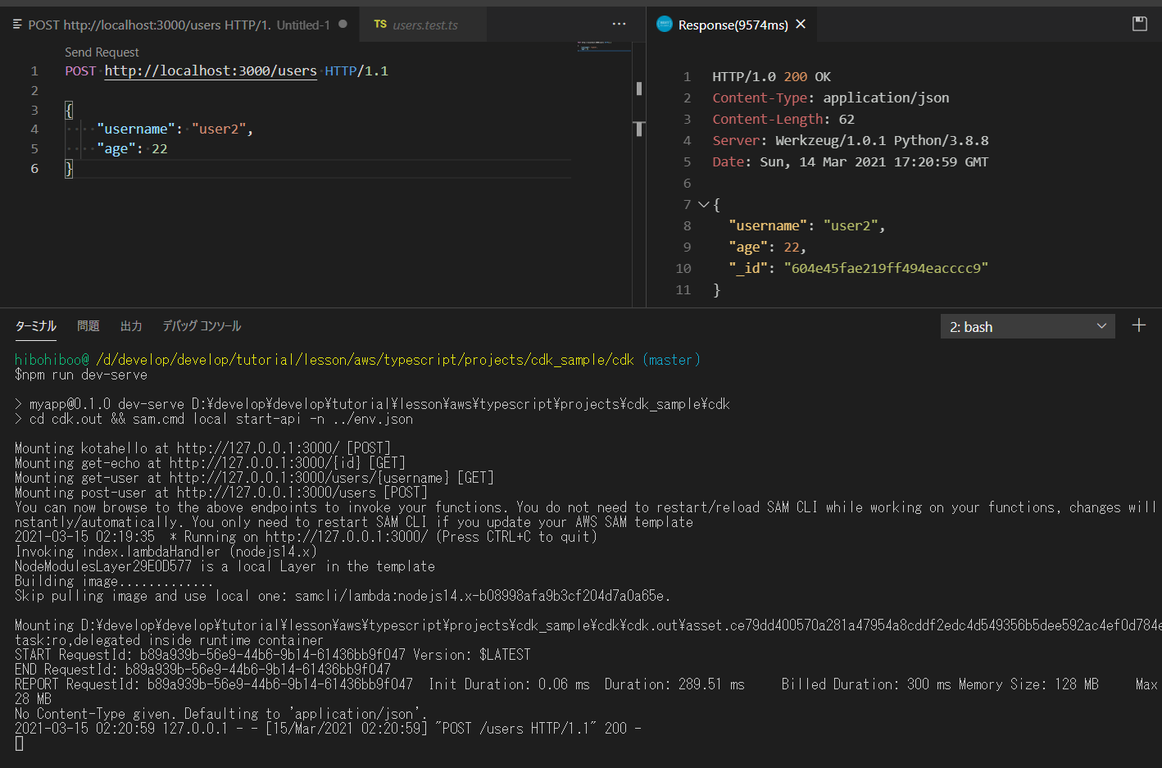The width and height of the screenshot is (1162, 768).
Task: Open the ターミナル panel tab
Action: click(36, 326)
